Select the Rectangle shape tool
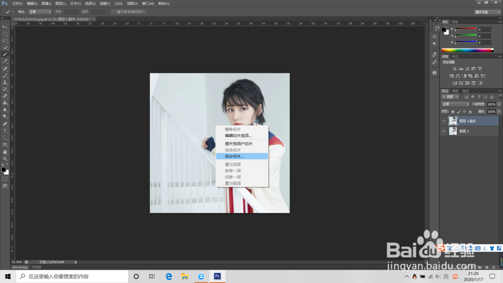 (x=5, y=145)
